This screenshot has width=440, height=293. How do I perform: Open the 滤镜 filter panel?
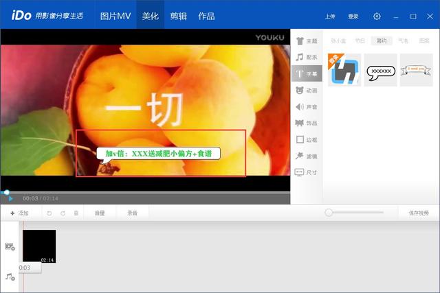pyautogui.click(x=306, y=156)
